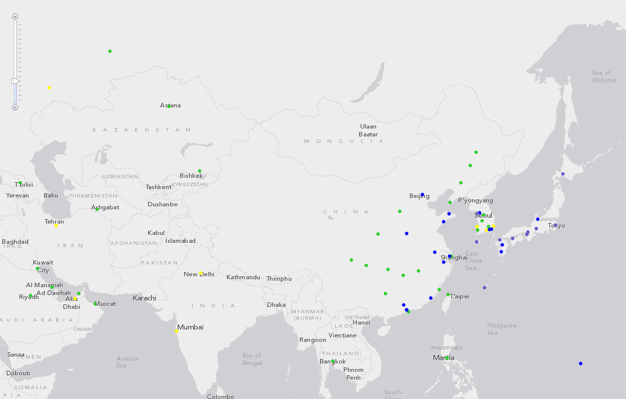Select the green marker at Astana

(169, 106)
